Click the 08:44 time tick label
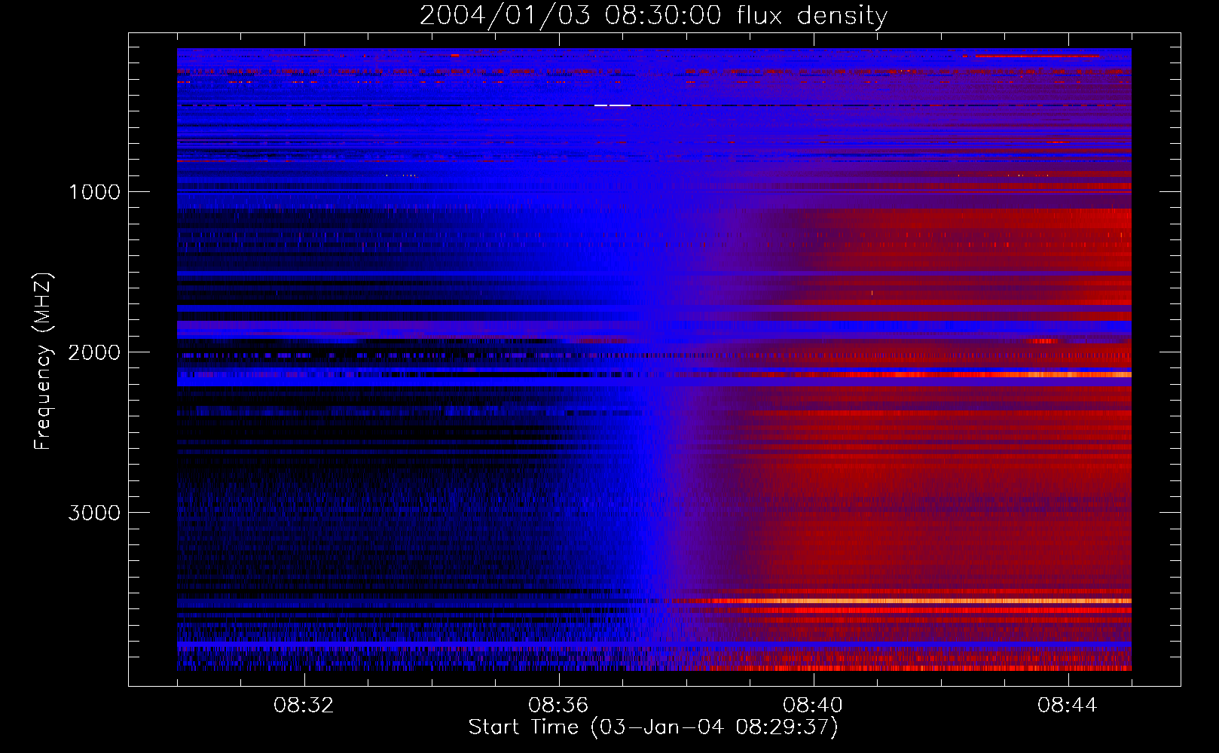This screenshot has width=1219, height=753. tap(1068, 706)
